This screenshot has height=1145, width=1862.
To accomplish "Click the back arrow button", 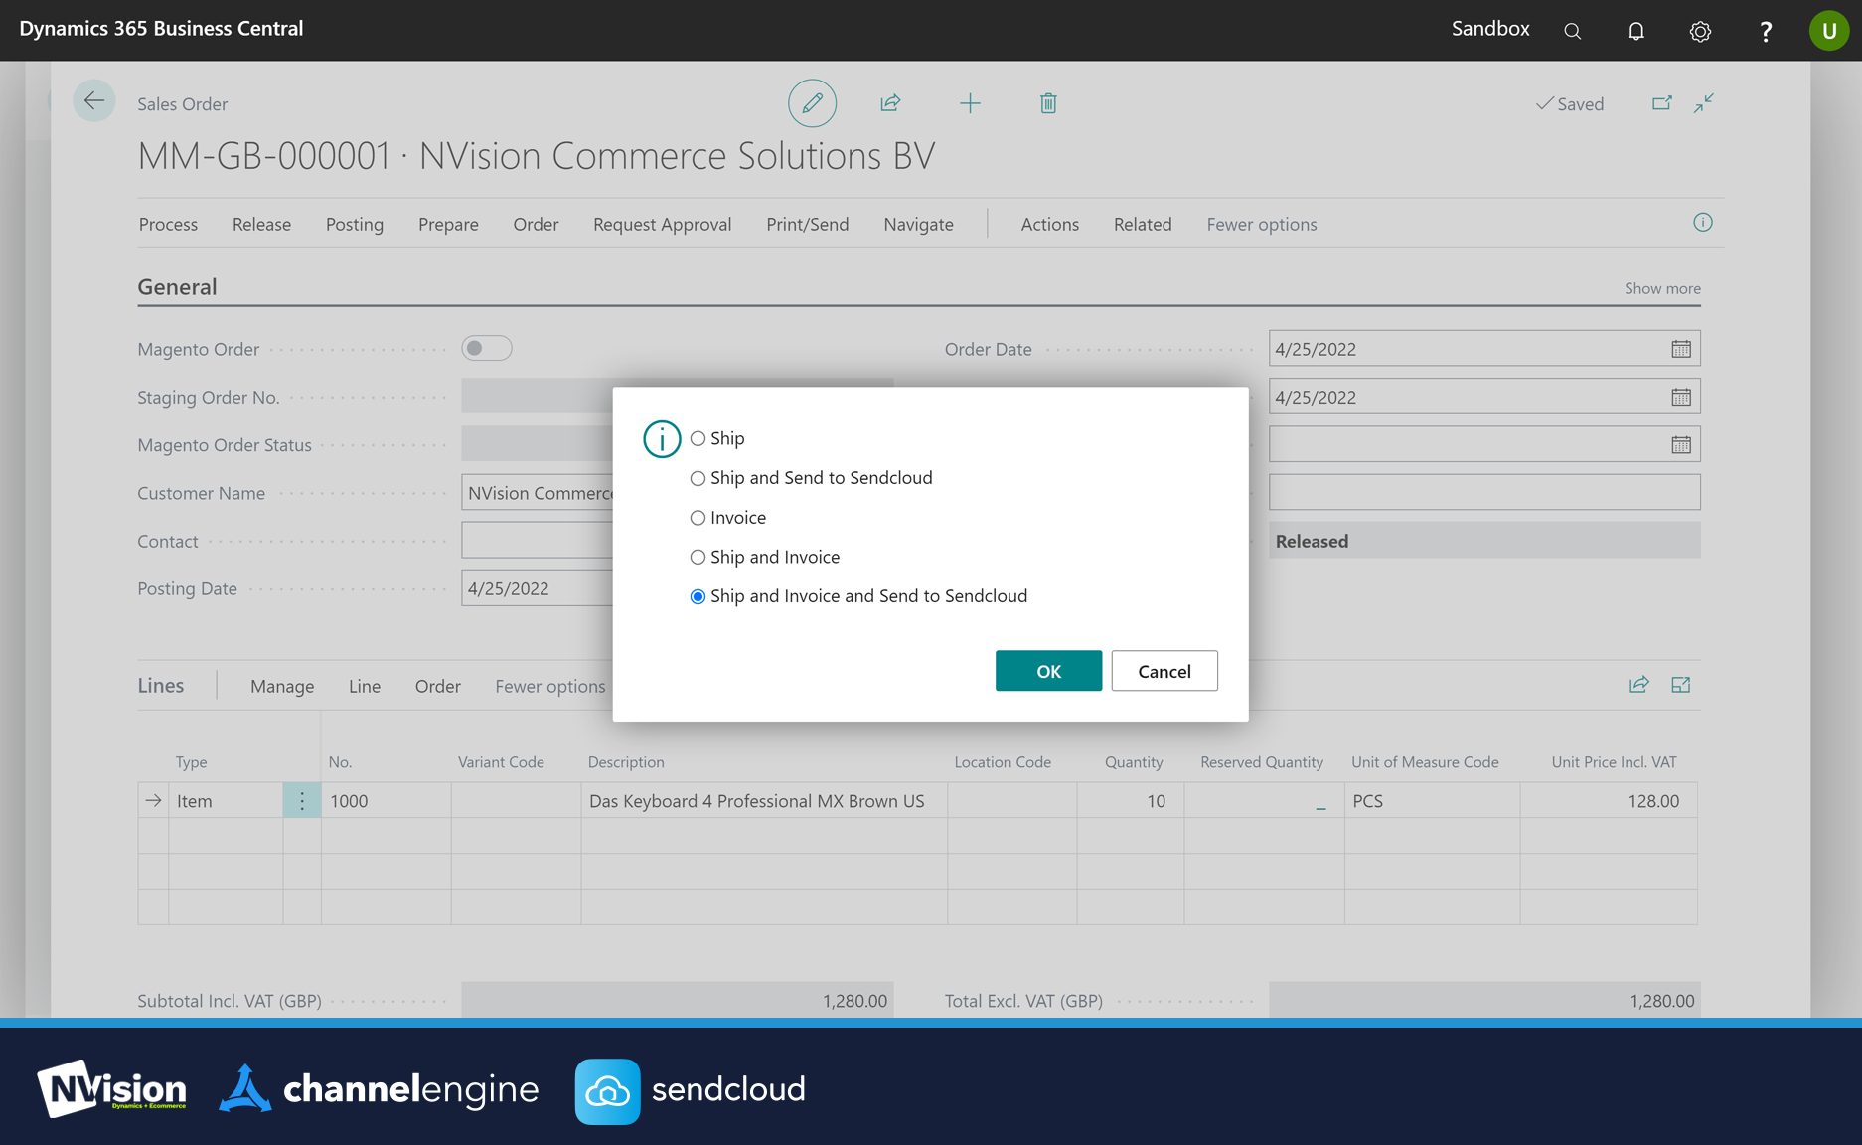I will pos(94,101).
